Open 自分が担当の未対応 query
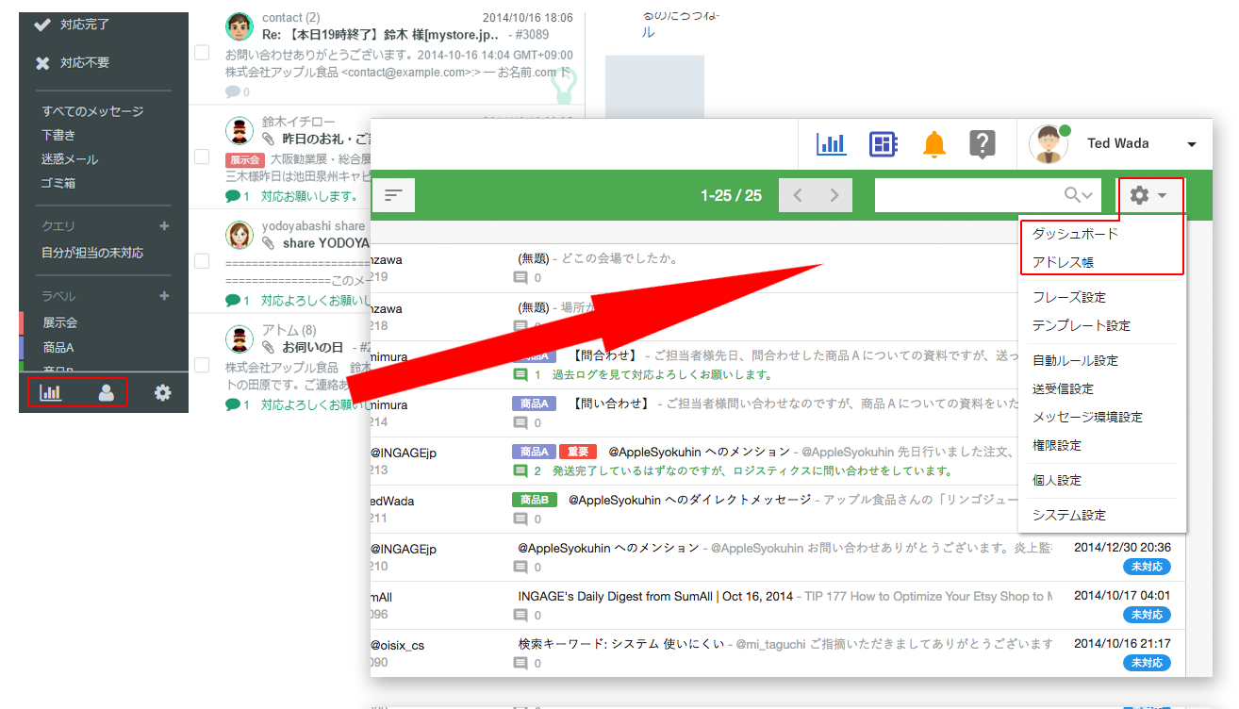The image size is (1239, 709). [92, 253]
